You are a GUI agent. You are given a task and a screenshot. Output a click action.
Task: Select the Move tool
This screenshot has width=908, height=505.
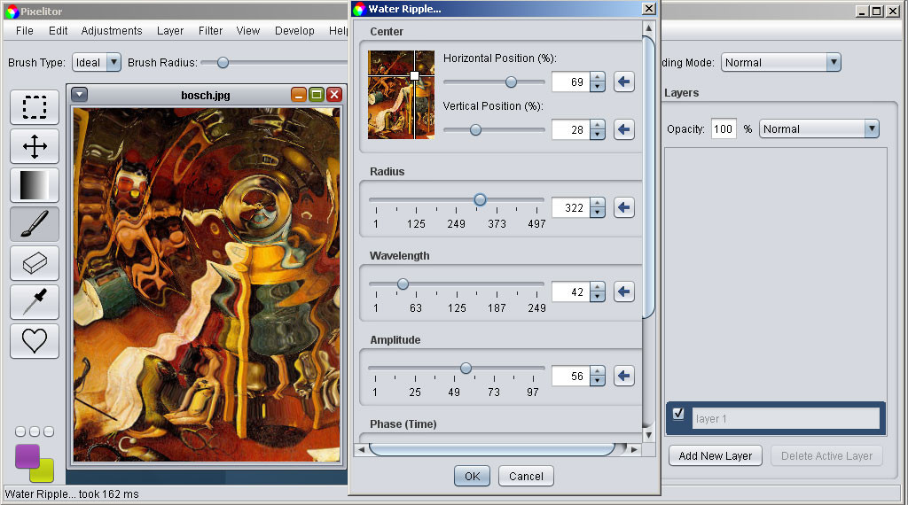coord(35,146)
